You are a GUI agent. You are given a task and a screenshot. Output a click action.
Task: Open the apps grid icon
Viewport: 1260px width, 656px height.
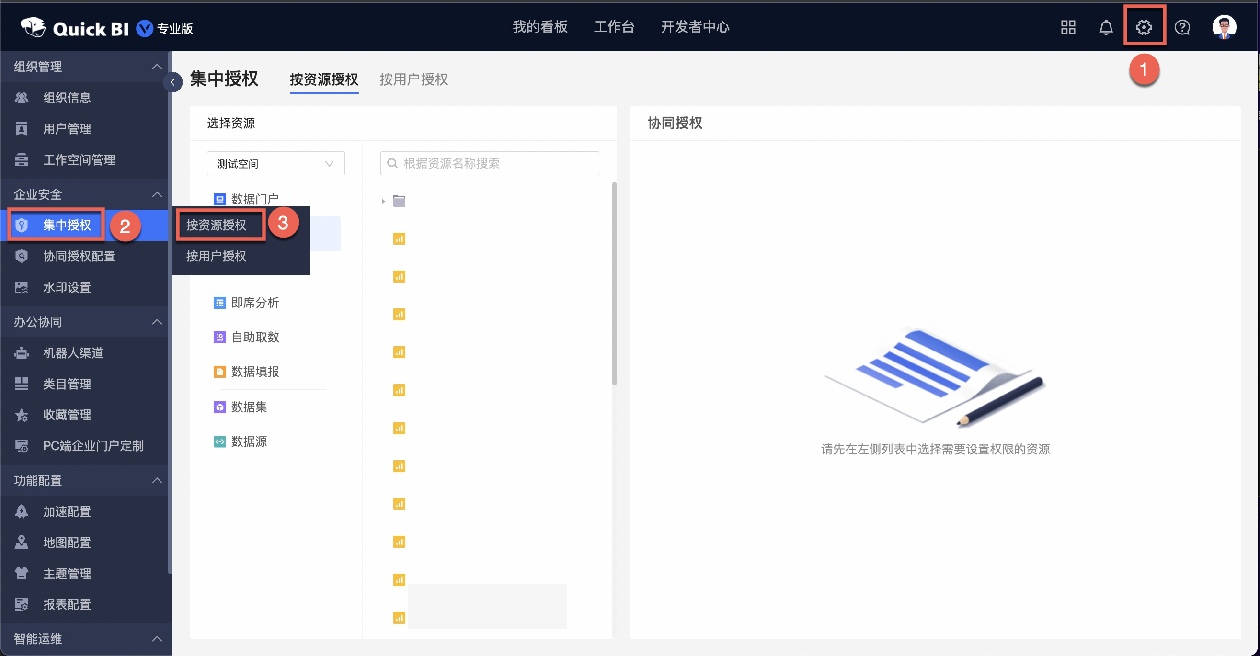(1068, 27)
